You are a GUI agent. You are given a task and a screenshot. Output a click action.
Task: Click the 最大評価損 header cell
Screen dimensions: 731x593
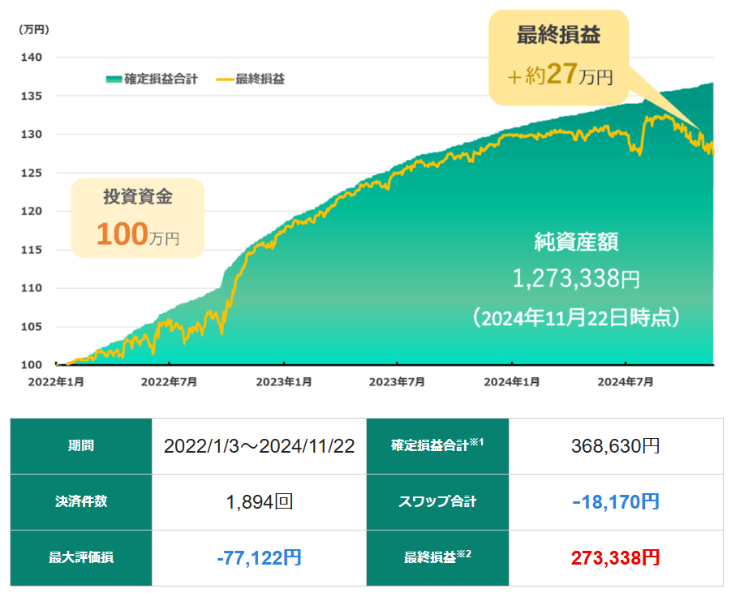[81, 558]
